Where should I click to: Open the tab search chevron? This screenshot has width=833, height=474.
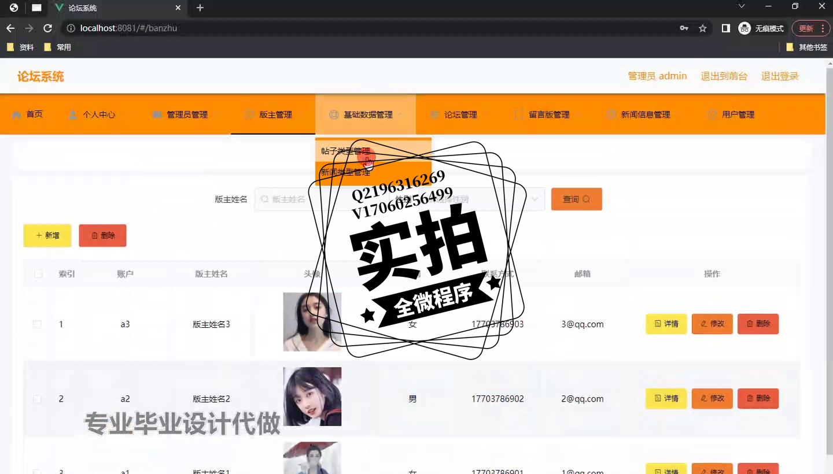[x=742, y=6]
